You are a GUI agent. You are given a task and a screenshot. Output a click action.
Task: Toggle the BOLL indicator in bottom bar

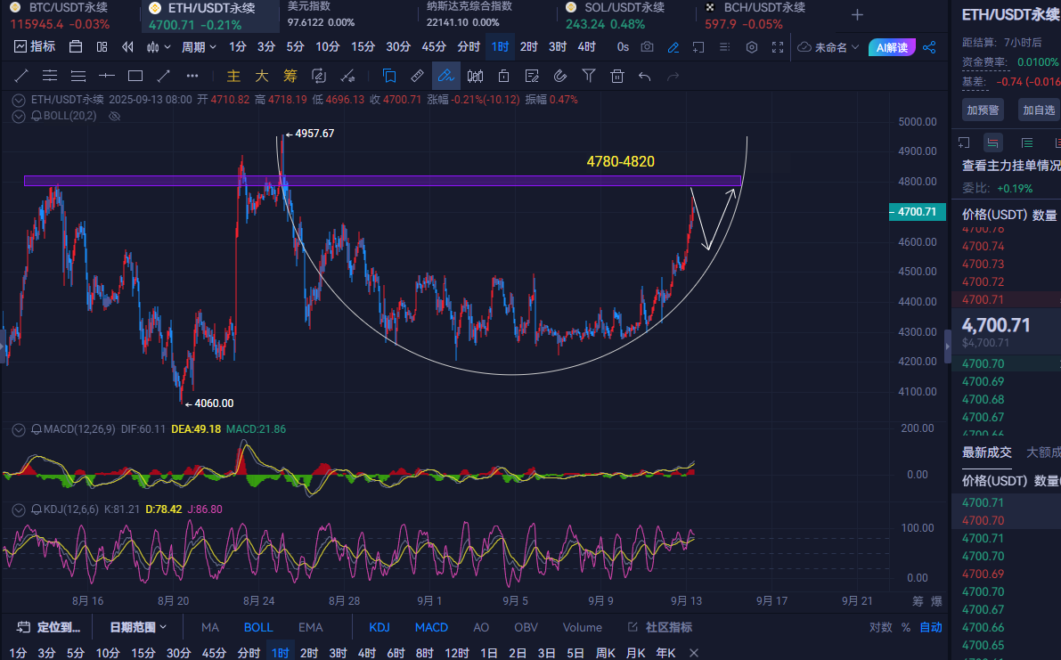click(x=258, y=628)
